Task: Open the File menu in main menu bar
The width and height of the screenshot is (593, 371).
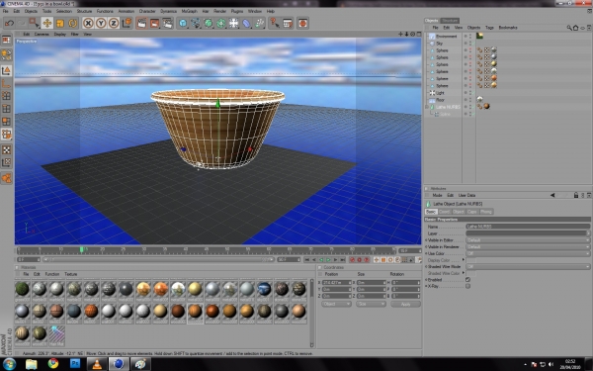Action: click(5, 11)
